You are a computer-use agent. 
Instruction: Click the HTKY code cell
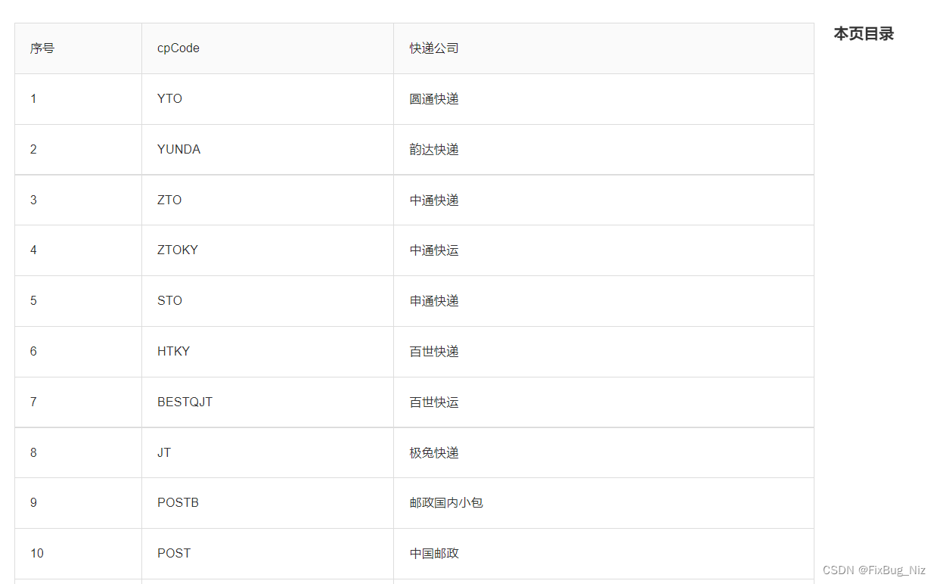click(173, 352)
